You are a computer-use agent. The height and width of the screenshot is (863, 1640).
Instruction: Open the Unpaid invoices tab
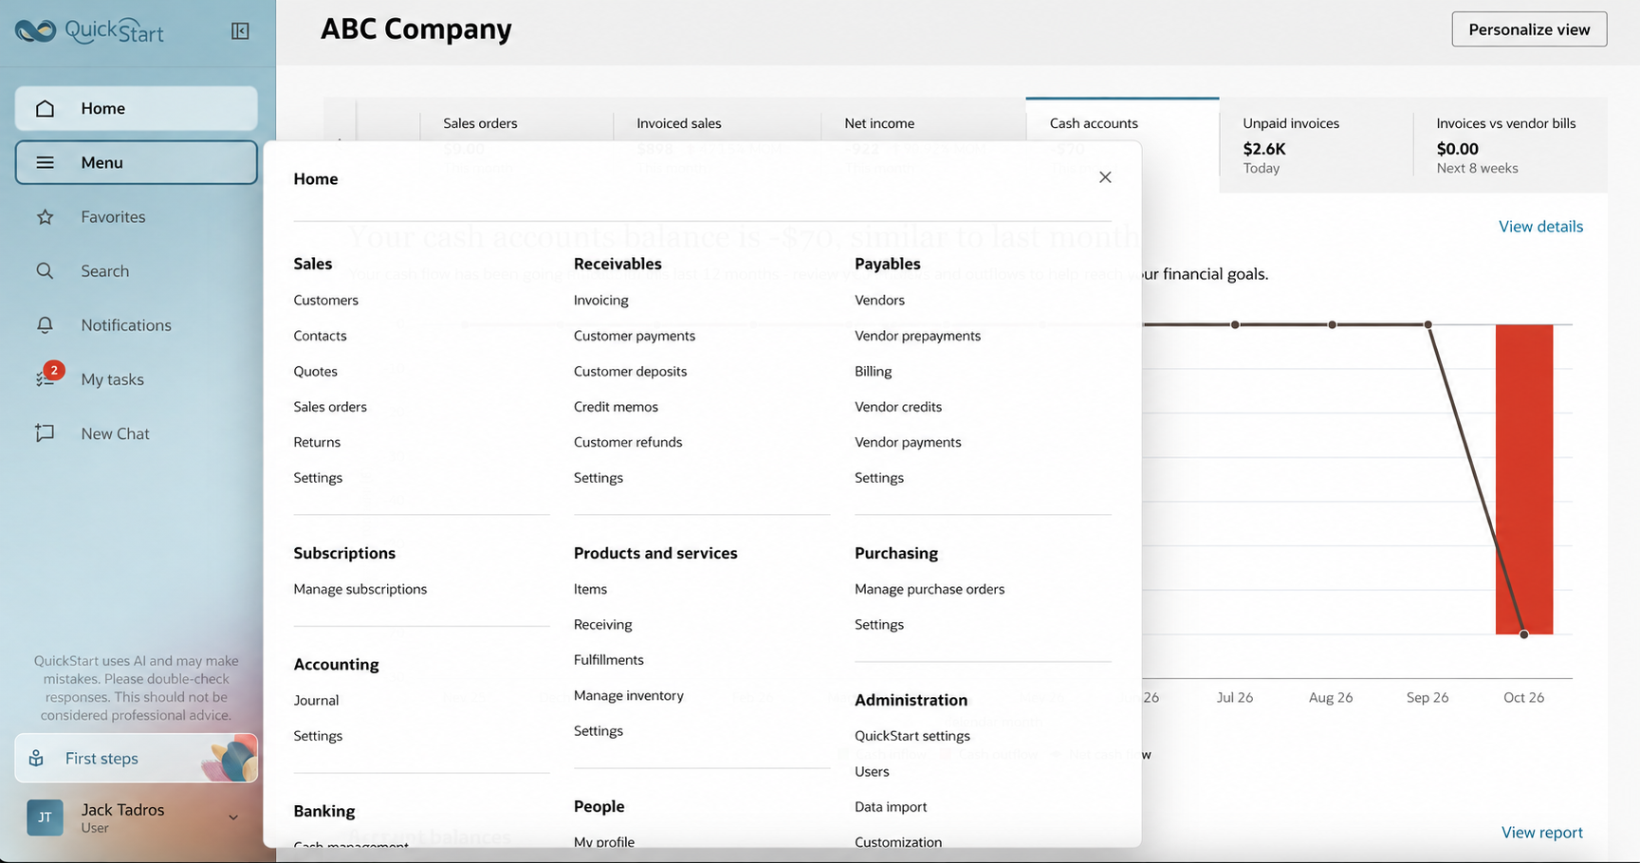[1316, 145]
